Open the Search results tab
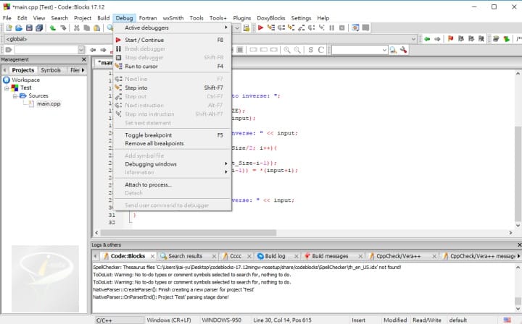 (x=185, y=256)
